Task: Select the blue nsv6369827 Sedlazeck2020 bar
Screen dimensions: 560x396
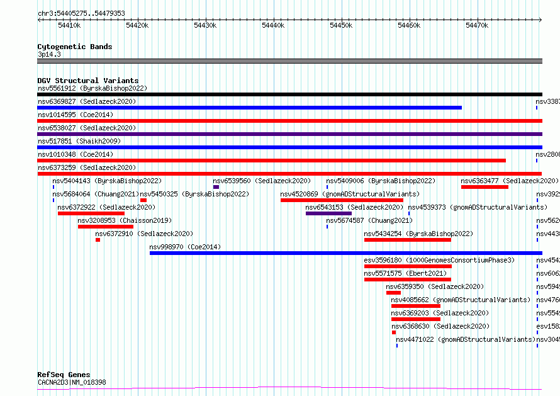Action: coord(249,108)
